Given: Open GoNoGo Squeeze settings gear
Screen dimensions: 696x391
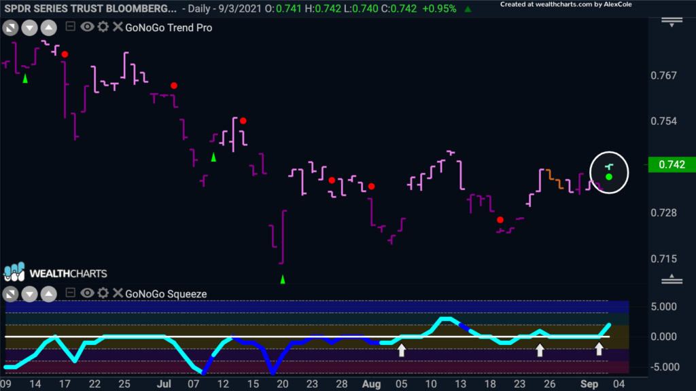Looking at the screenshot, I should tap(103, 293).
